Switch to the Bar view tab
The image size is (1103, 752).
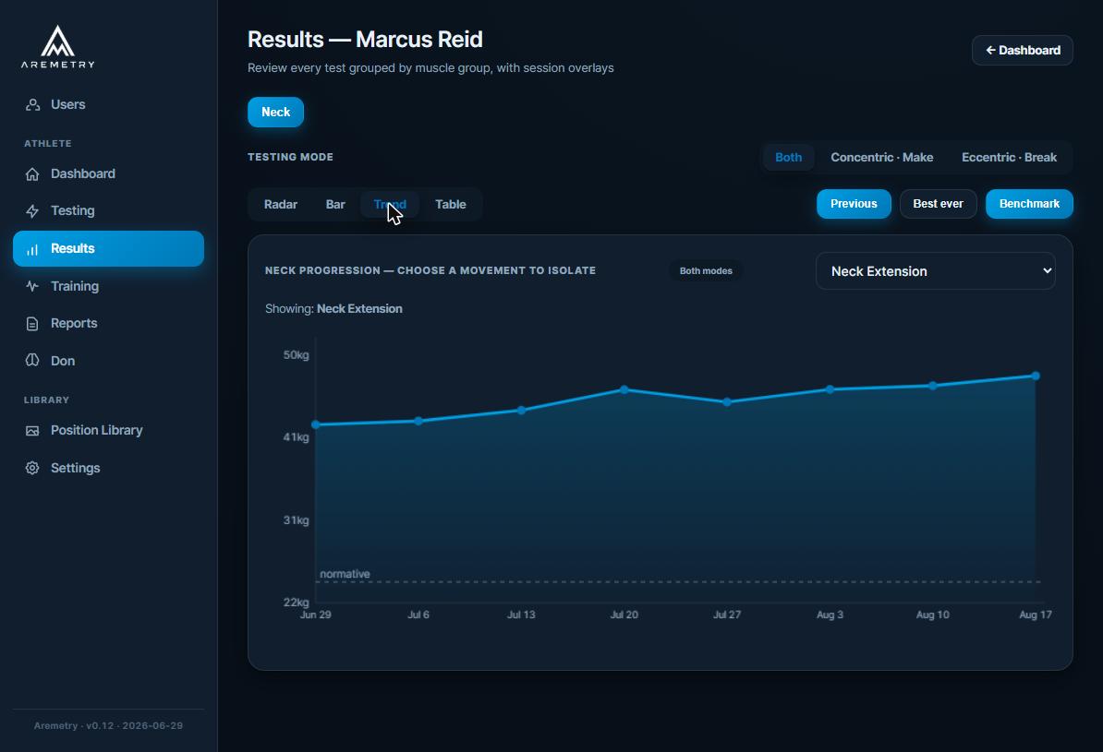point(334,205)
